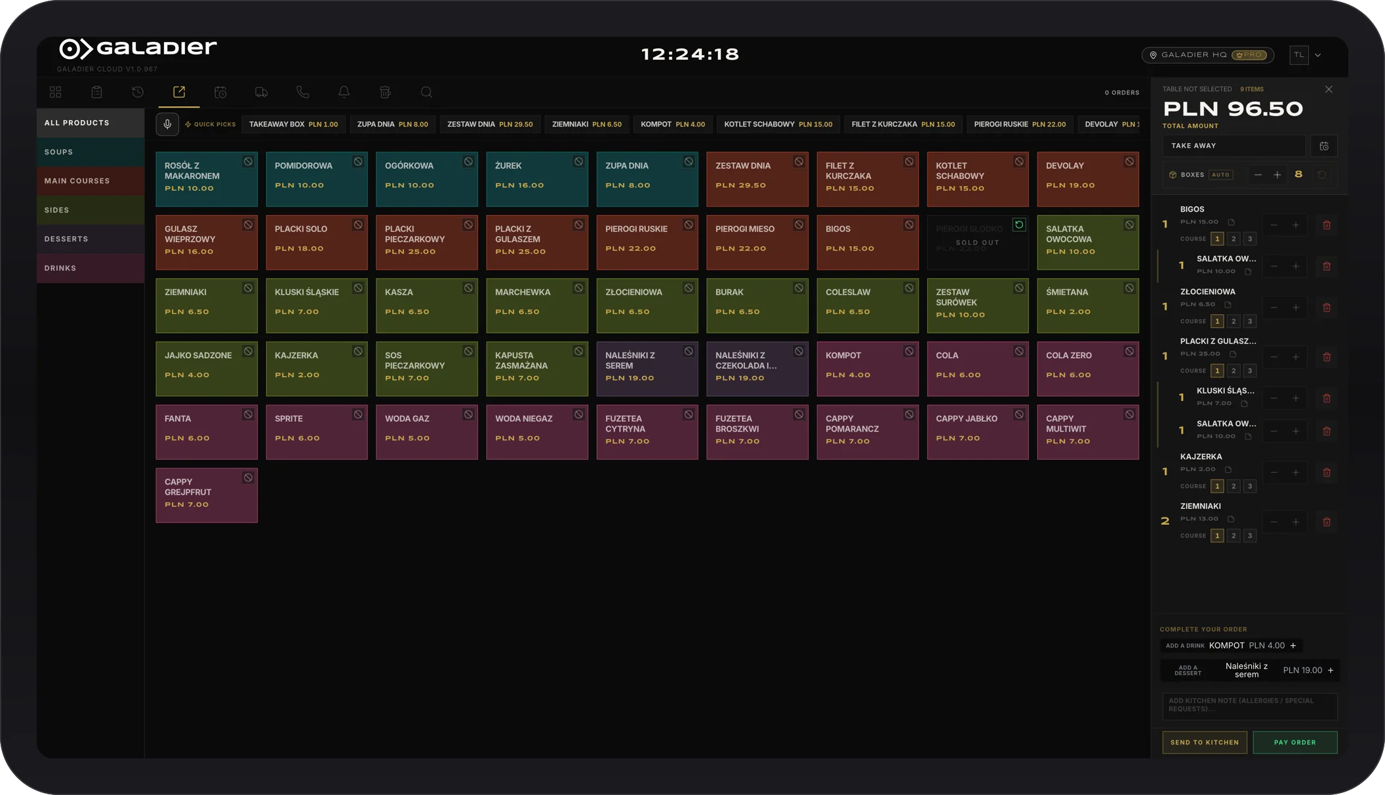The height and width of the screenshot is (795, 1385).
Task: Toggle availability of Cola Zero
Action: click(x=1129, y=352)
